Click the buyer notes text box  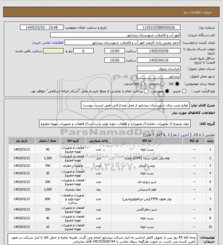[x=103, y=239]
